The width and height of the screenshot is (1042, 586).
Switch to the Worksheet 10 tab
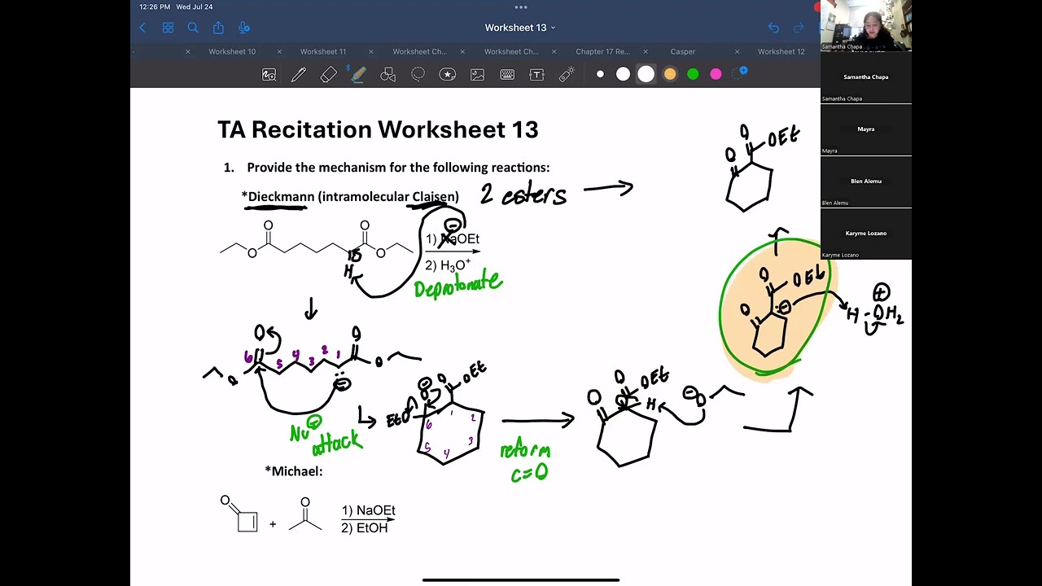232,51
